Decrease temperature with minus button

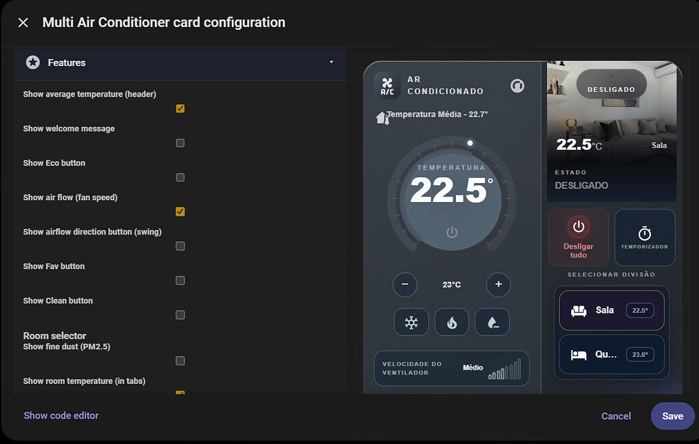(x=405, y=285)
